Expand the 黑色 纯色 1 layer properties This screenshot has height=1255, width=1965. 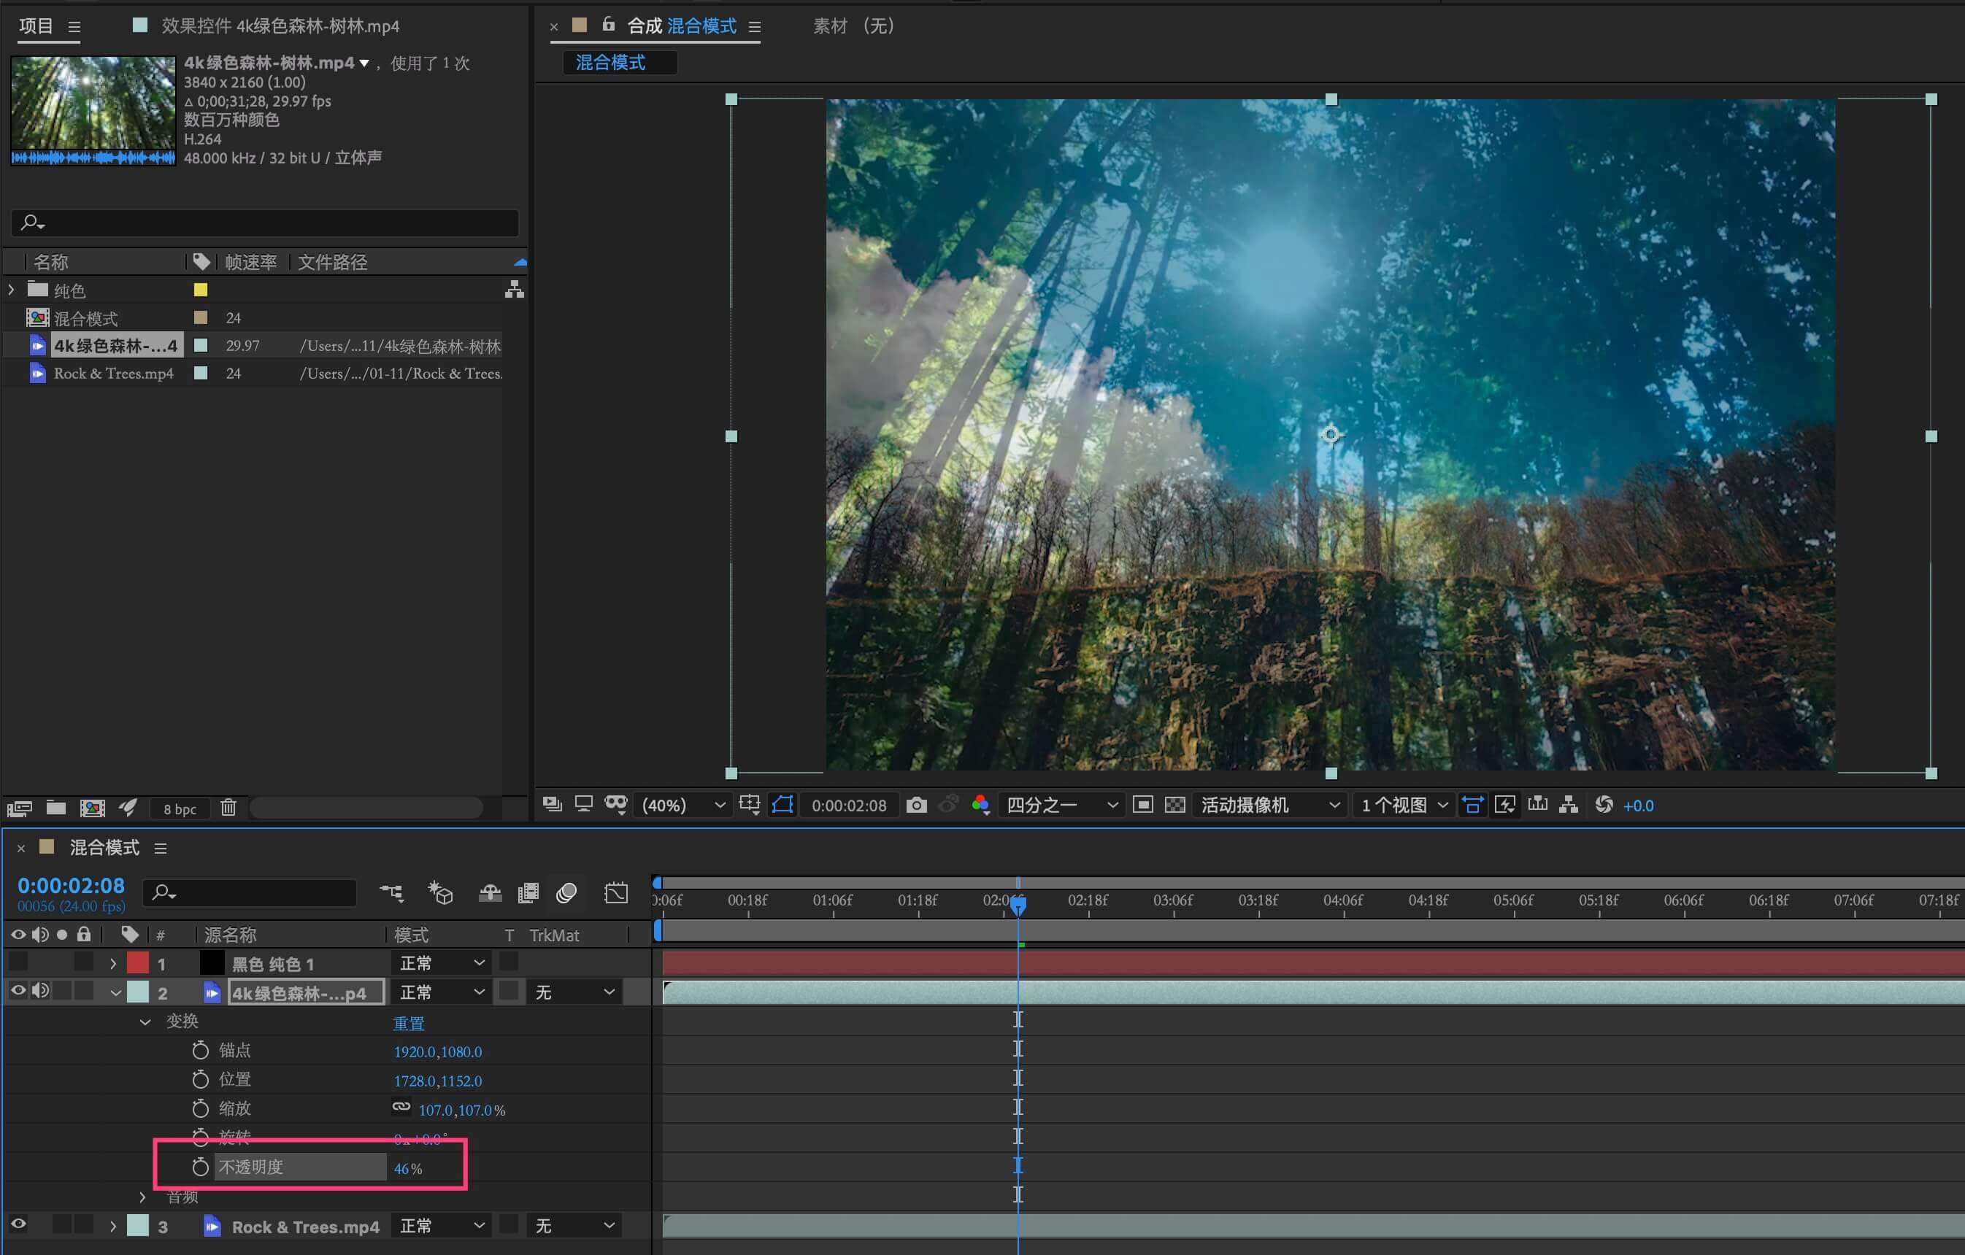(x=112, y=964)
